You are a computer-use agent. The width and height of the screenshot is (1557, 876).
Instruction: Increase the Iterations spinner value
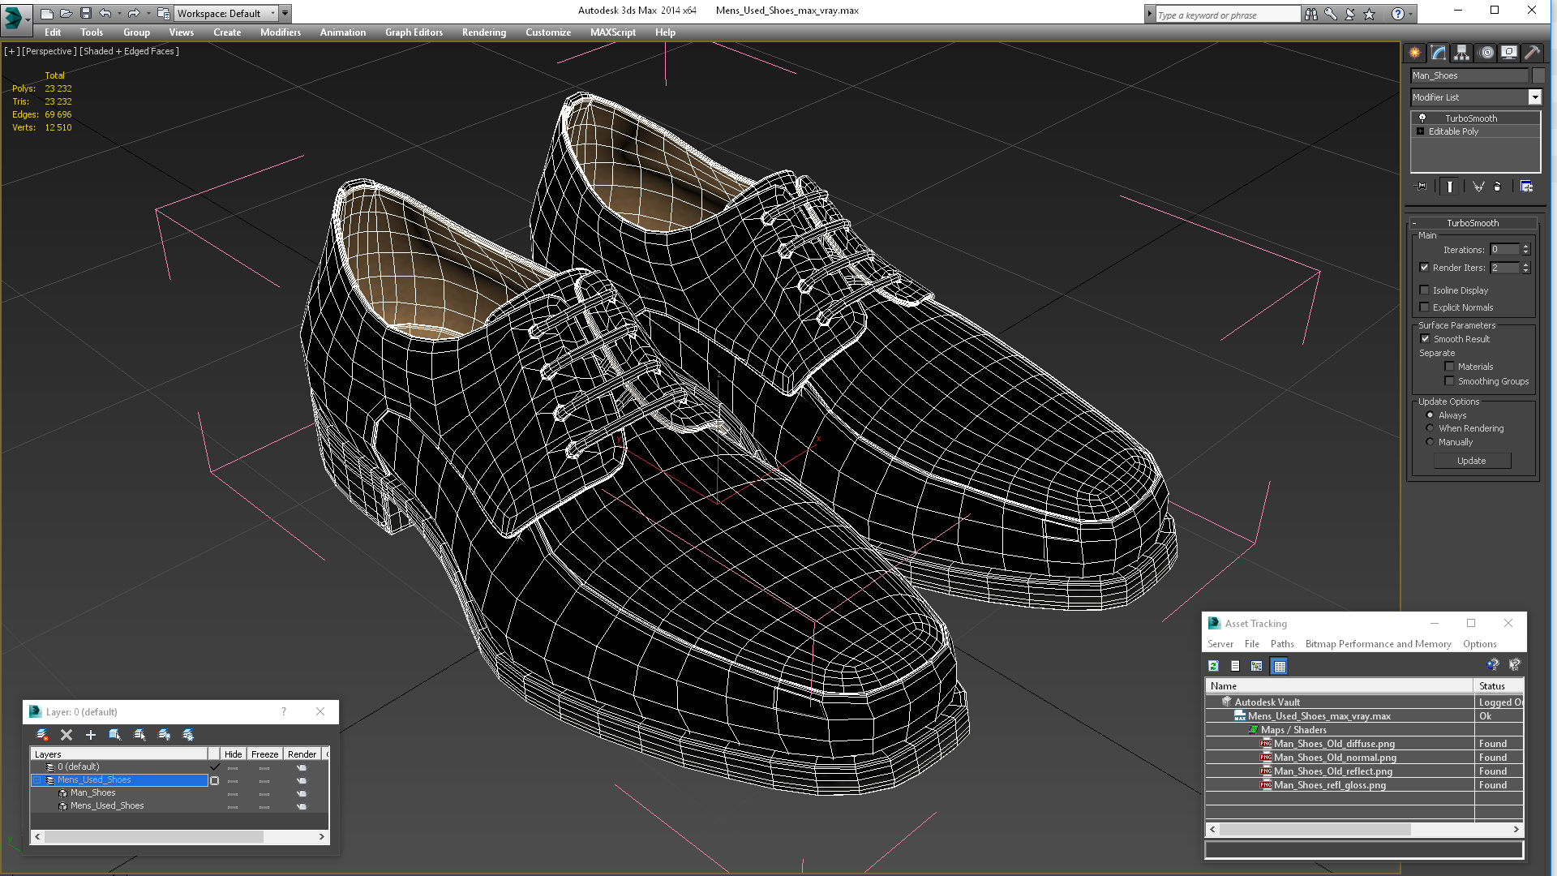(x=1526, y=247)
